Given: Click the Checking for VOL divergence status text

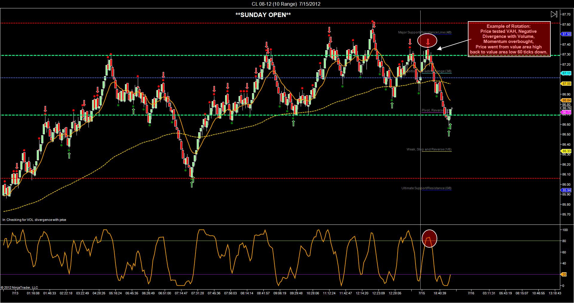Looking at the screenshot, I should 34,220.
